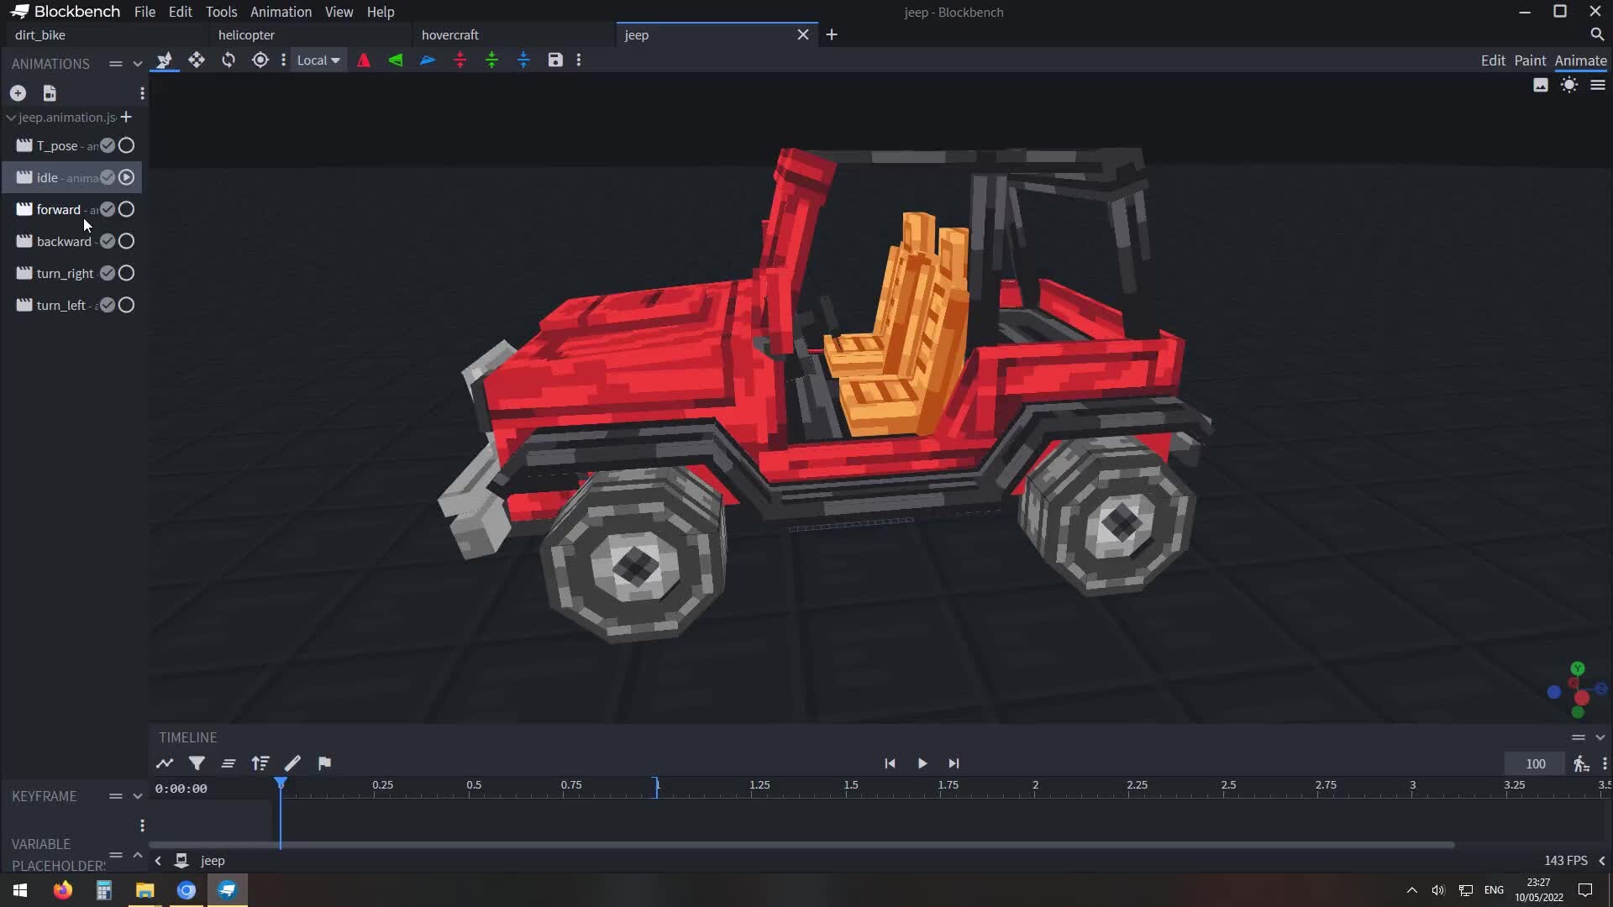The image size is (1613, 907).
Task: Enable playing circle for turn_right animation
Action: 126,273
